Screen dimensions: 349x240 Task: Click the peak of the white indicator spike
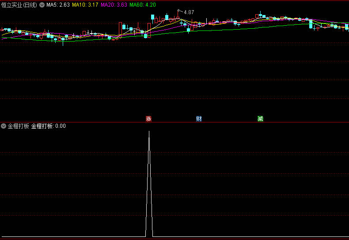click(149, 132)
